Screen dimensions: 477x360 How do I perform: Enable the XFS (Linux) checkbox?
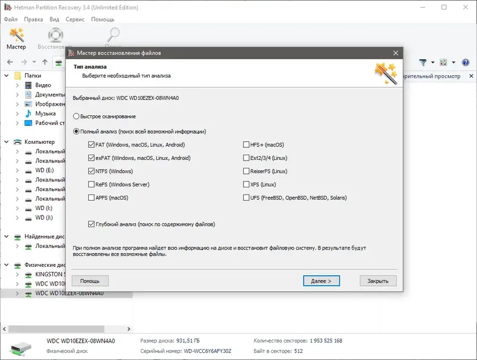click(x=246, y=184)
